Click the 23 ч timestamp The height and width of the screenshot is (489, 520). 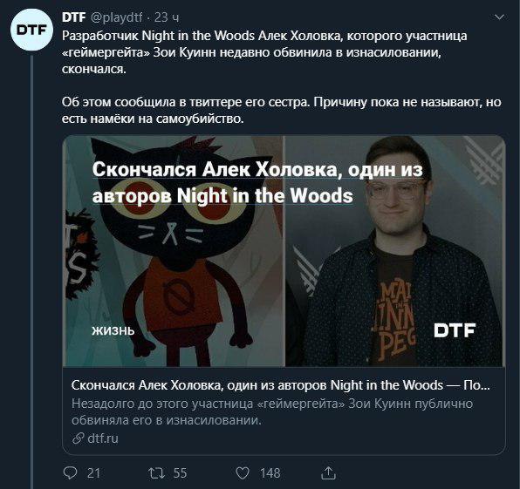(x=167, y=17)
